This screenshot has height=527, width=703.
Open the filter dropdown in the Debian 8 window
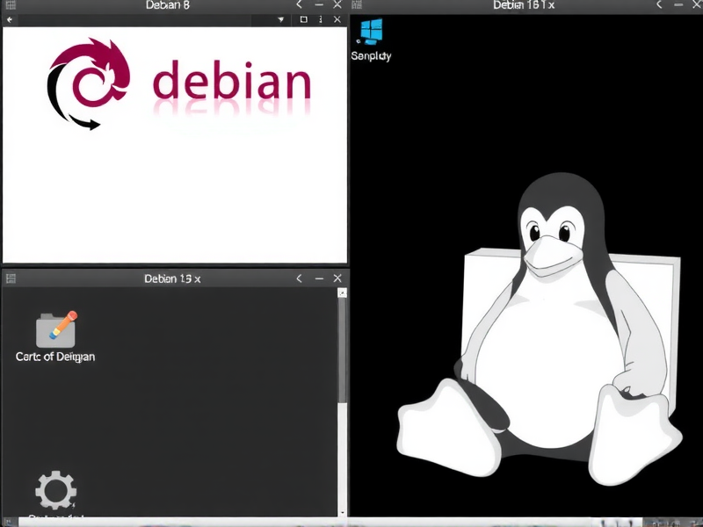[x=281, y=19]
